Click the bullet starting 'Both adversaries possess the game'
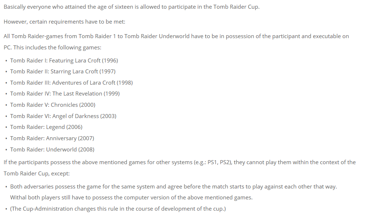The image size is (367, 223). [x=173, y=187]
